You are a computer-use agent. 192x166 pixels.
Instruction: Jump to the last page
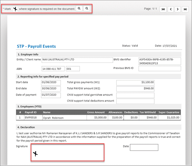tap(185, 9)
